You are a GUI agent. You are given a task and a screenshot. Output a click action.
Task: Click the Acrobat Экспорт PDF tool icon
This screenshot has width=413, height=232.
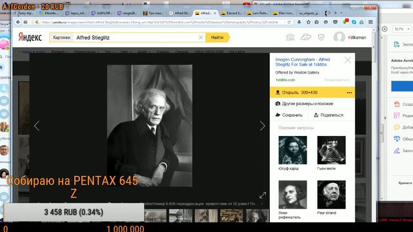[x=397, y=44]
